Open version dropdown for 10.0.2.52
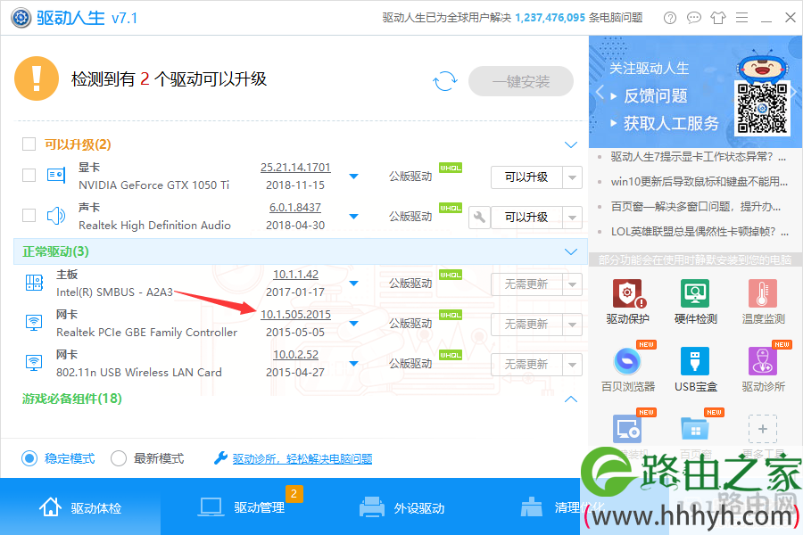The height and width of the screenshot is (535, 803). (x=353, y=364)
